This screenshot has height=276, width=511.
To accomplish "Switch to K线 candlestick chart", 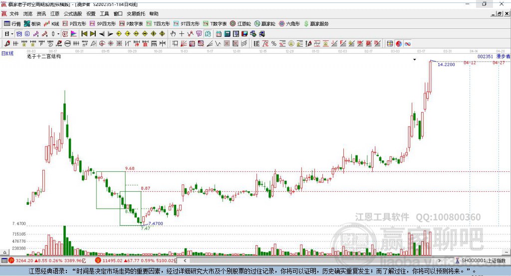I will click(51, 24).
